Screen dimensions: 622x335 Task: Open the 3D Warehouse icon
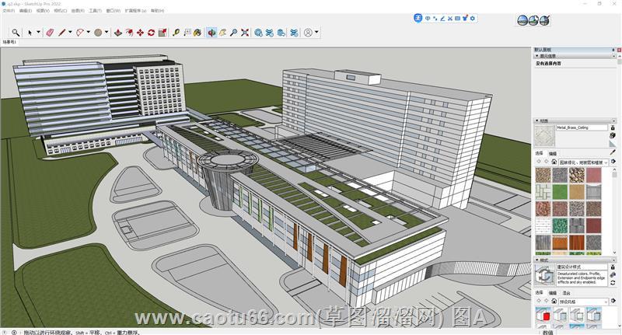[x=259, y=33]
